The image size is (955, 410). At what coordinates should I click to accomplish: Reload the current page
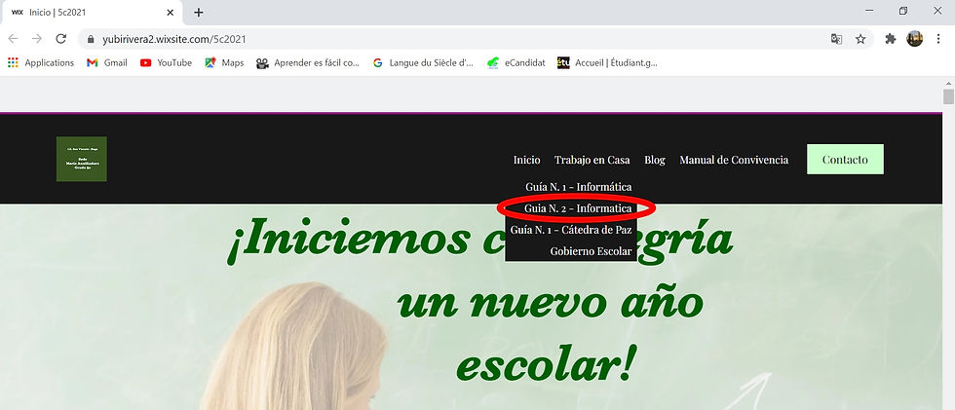click(60, 39)
